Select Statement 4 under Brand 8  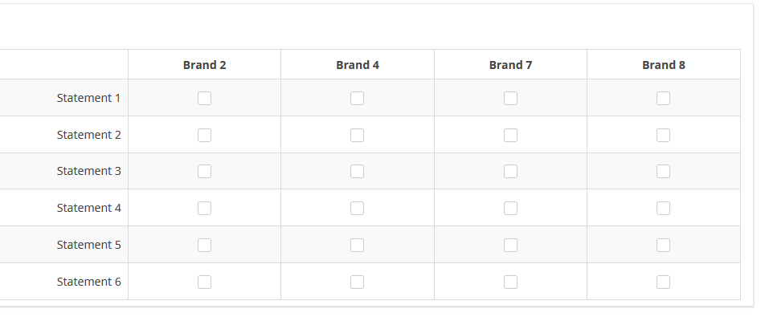[x=663, y=208]
